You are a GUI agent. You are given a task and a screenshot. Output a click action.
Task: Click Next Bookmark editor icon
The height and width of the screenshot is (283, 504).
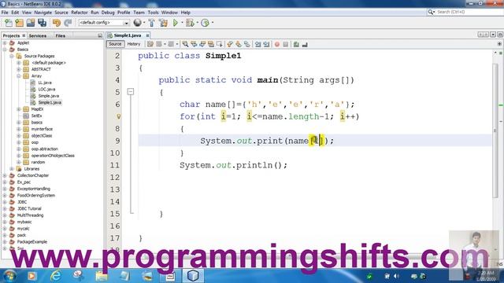point(238,44)
